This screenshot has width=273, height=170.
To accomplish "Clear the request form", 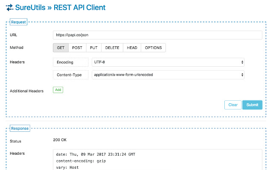I will 233,105.
